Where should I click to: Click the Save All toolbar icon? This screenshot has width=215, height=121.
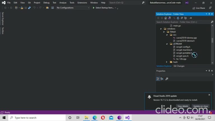point(29,8)
